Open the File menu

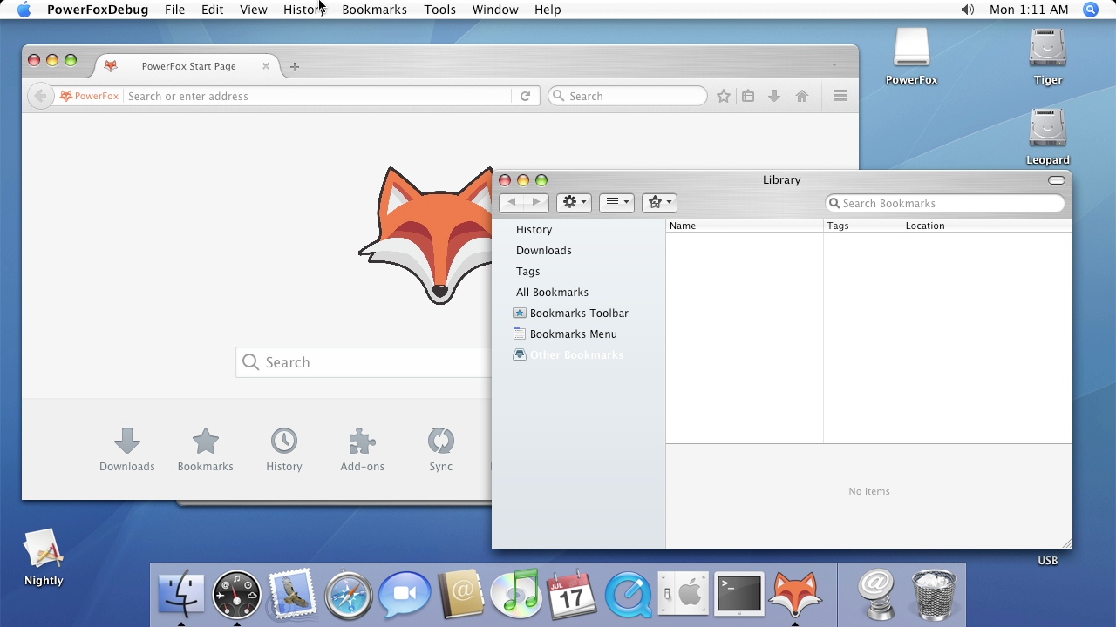174,10
